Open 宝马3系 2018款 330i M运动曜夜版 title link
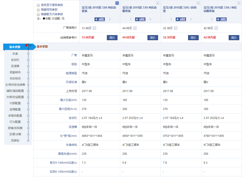 pyautogui.click(x=139, y=9)
